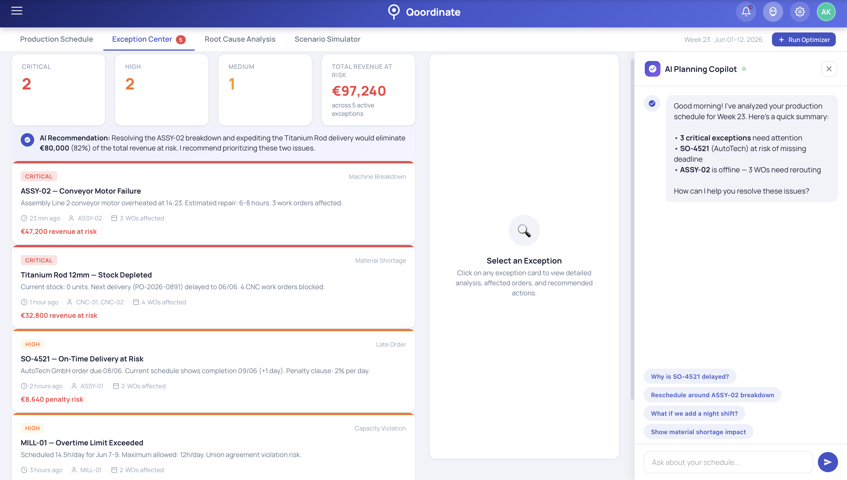
Task: Pick 'Show material shortage impact' suggestion
Action: coord(698,432)
